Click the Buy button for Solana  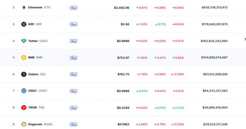tap(74, 74)
